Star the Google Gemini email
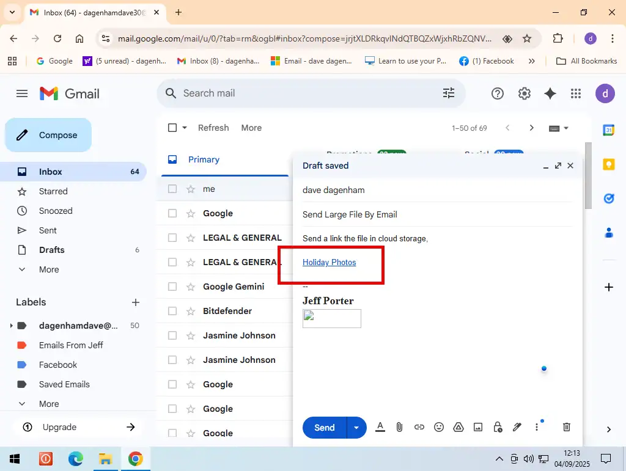The width and height of the screenshot is (626, 471). point(191,287)
